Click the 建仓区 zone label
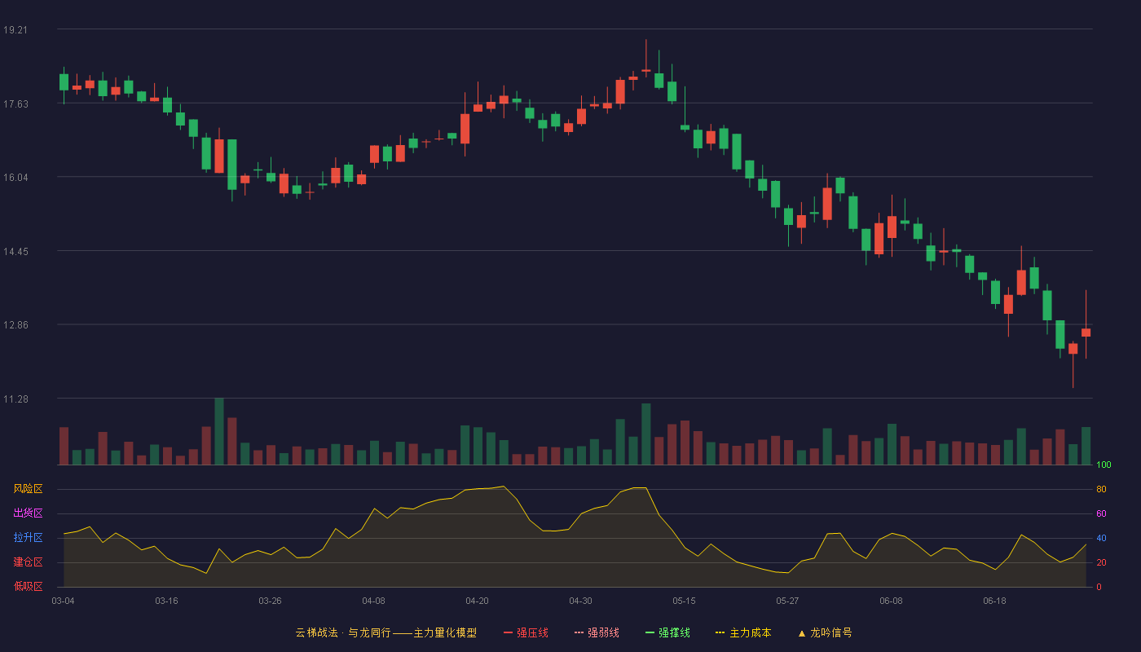 pyautogui.click(x=28, y=562)
